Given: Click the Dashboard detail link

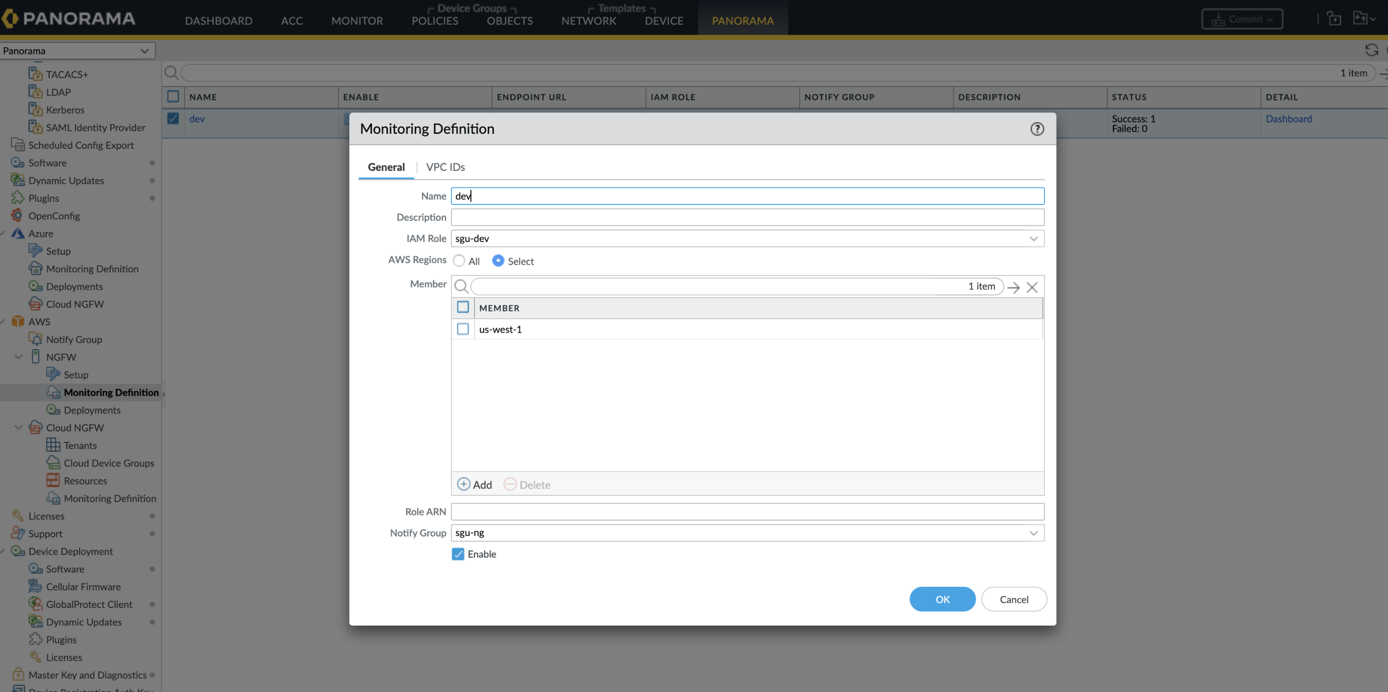Looking at the screenshot, I should tap(1289, 119).
